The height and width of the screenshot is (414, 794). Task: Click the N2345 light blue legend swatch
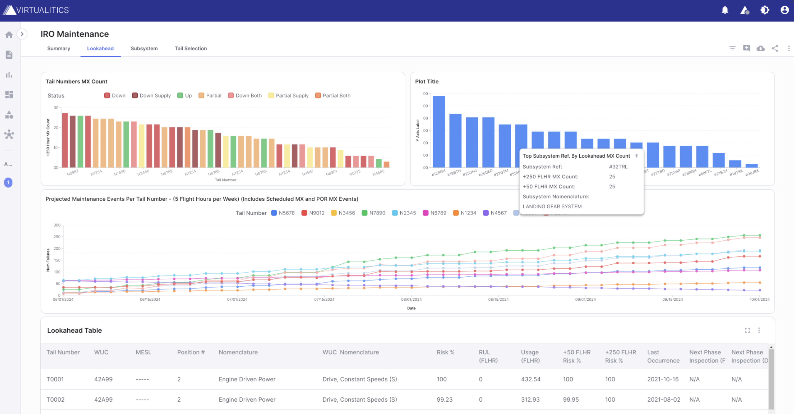(x=395, y=213)
